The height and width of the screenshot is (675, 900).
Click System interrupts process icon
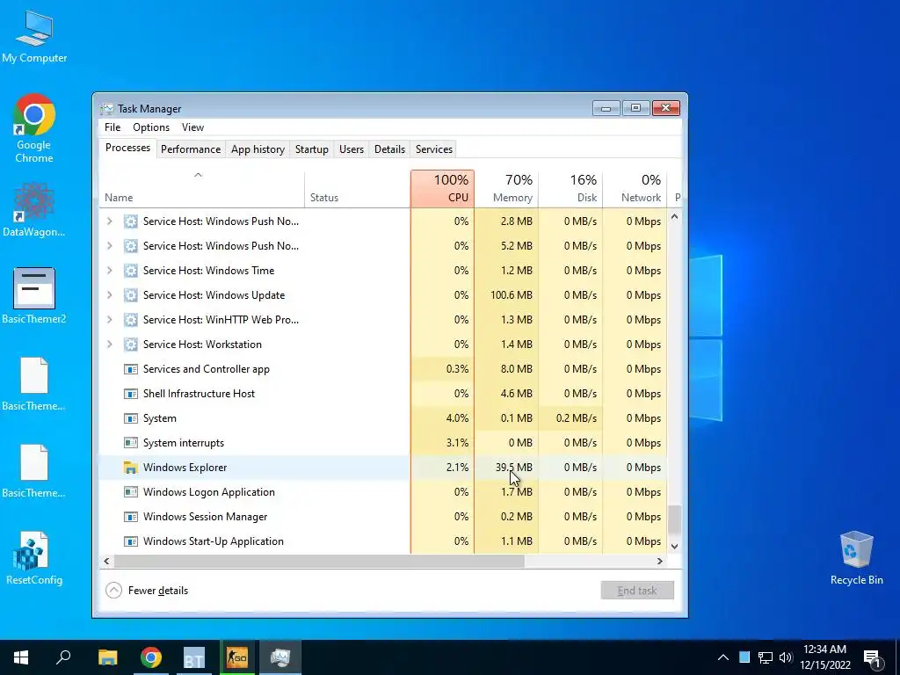[x=131, y=443]
